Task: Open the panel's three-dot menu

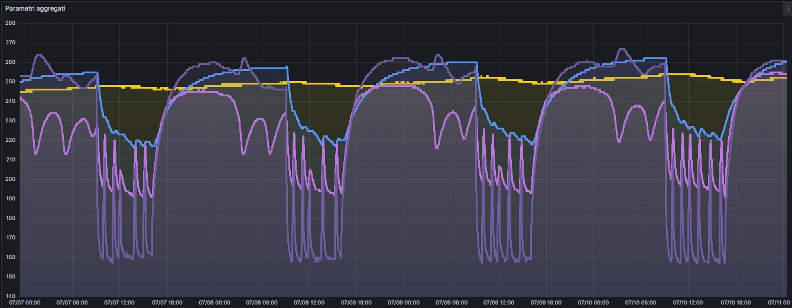Action: 787,9
